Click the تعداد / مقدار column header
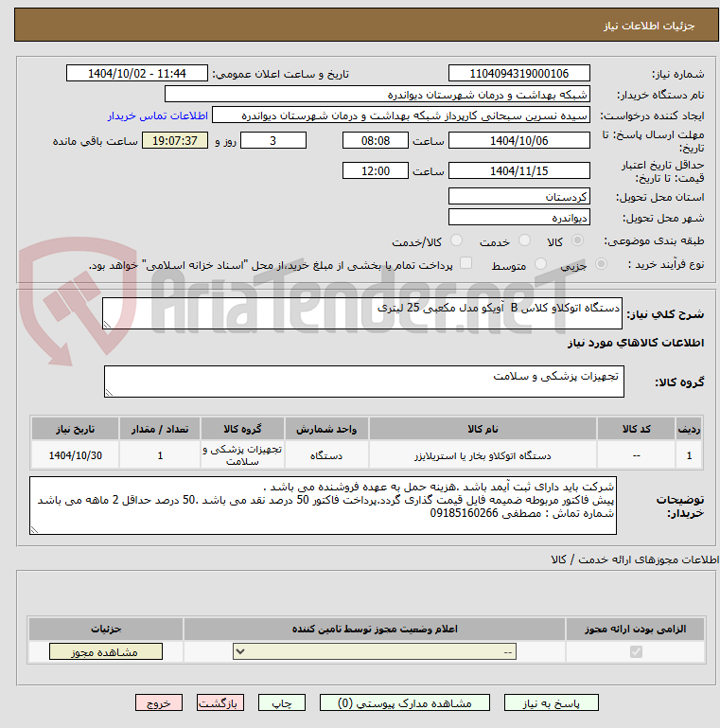The image size is (720, 728). tap(160, 429)
